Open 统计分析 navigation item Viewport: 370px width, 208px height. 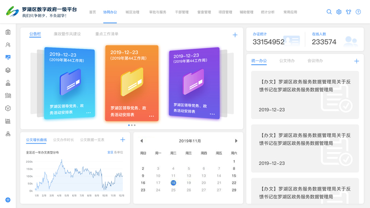268,12
